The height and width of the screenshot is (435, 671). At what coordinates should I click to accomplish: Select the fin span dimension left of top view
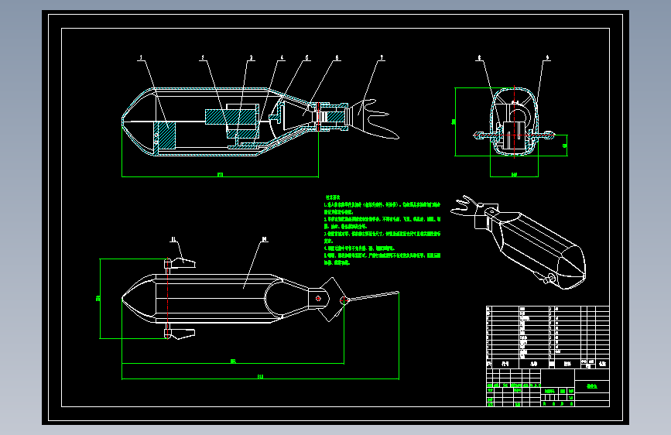(99, 299)
